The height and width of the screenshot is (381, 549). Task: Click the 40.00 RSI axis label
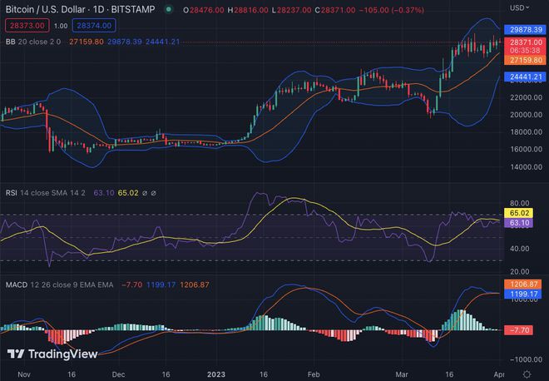[520, 249]
